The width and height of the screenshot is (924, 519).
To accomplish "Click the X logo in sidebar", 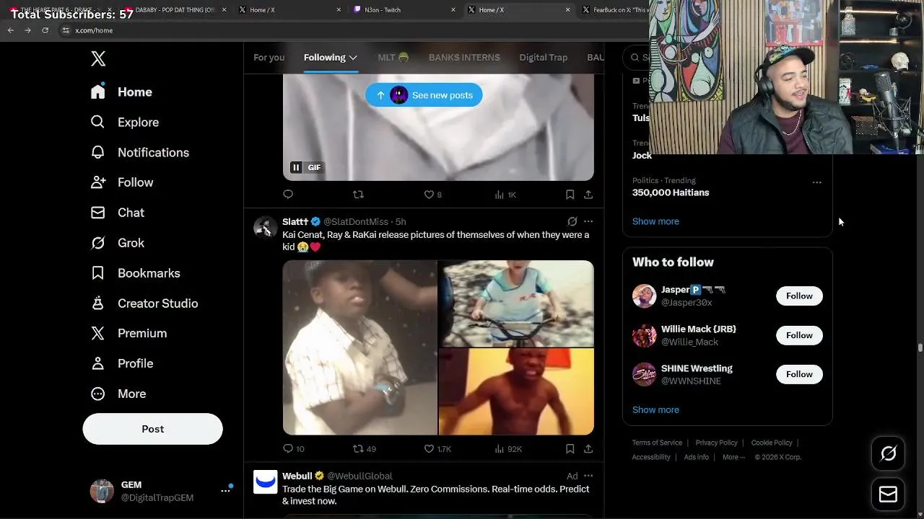I will pos(98,59).
